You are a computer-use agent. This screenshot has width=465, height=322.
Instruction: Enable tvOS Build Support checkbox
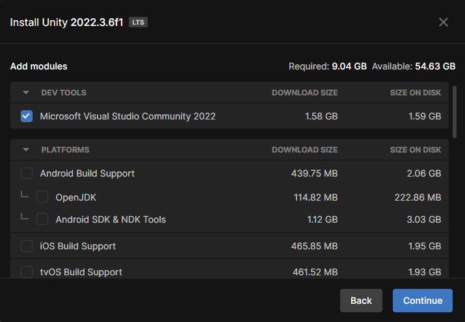click(x=27, y=271)
